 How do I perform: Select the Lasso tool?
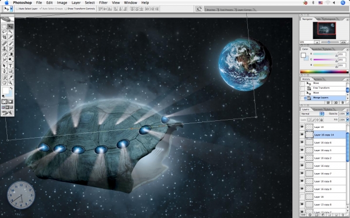coord(4,32)
